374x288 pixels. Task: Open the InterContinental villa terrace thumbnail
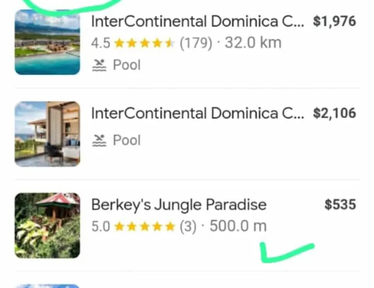[47, 134]
